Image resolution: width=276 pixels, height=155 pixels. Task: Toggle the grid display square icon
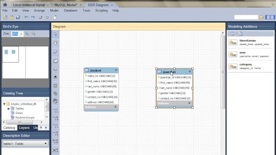click(47, 17)
